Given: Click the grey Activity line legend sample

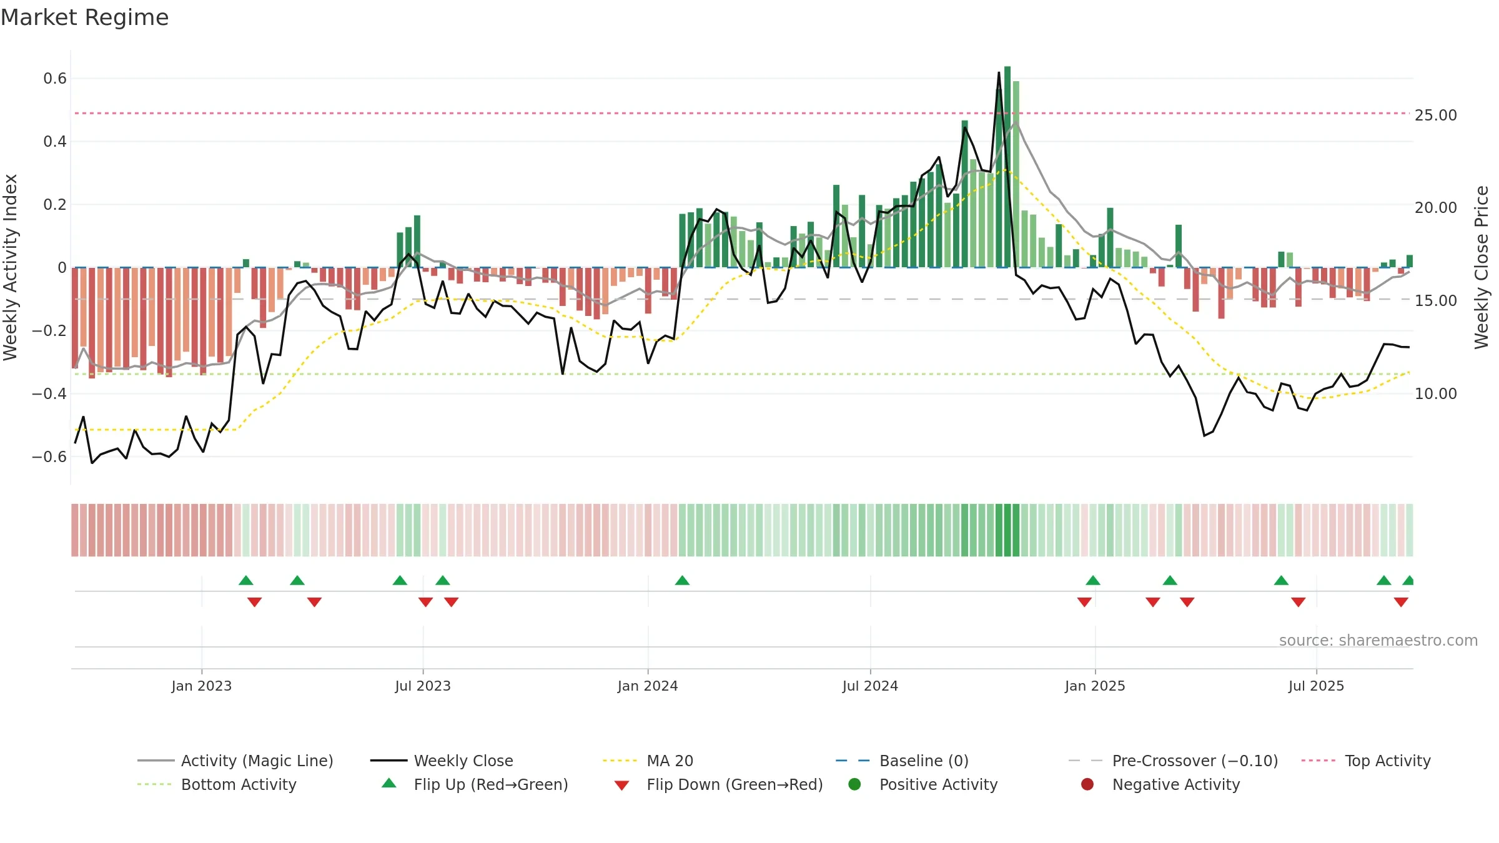Looking at the screenshot, I should 156,761.
